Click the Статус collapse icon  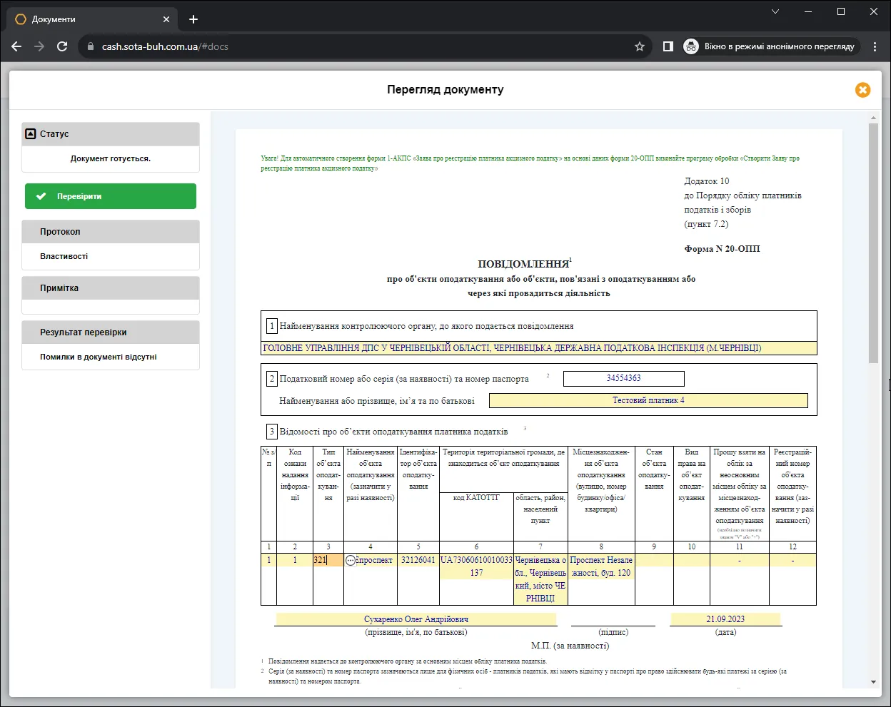point(31,133)
